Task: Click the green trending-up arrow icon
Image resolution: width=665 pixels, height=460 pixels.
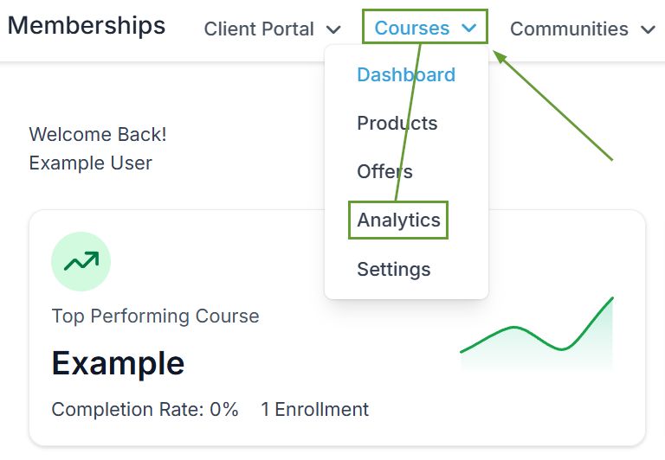Action: [81, 261]
